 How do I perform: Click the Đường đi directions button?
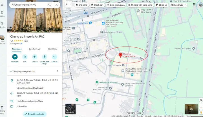tap(15, 57)
